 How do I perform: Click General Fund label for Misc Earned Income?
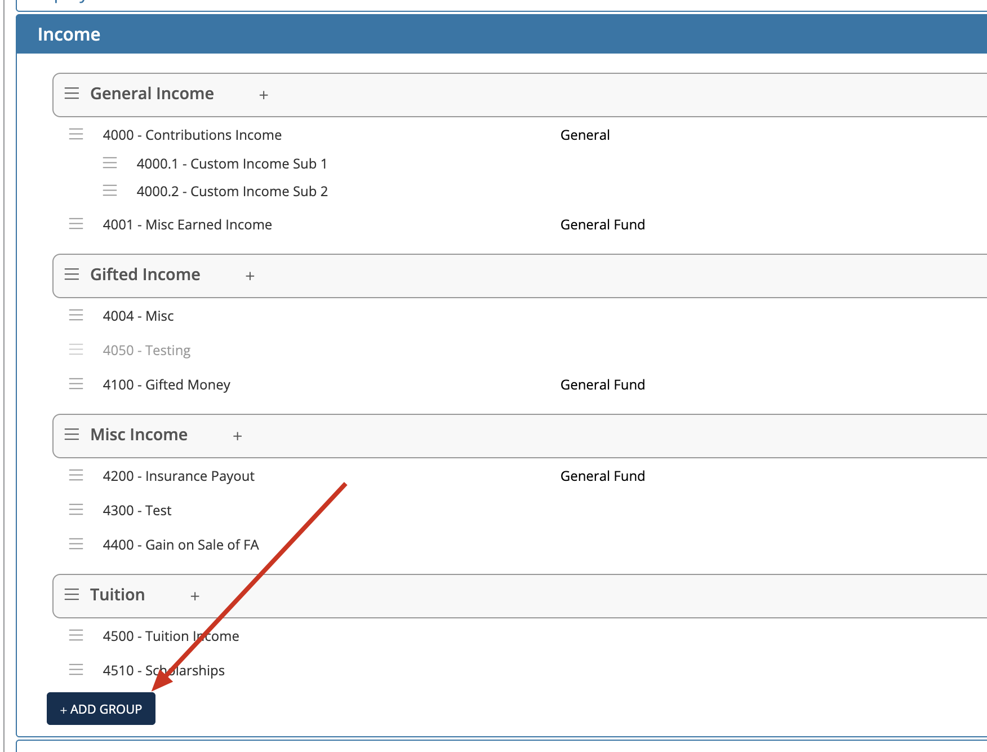pyautogui.click(x=603, y=225)
